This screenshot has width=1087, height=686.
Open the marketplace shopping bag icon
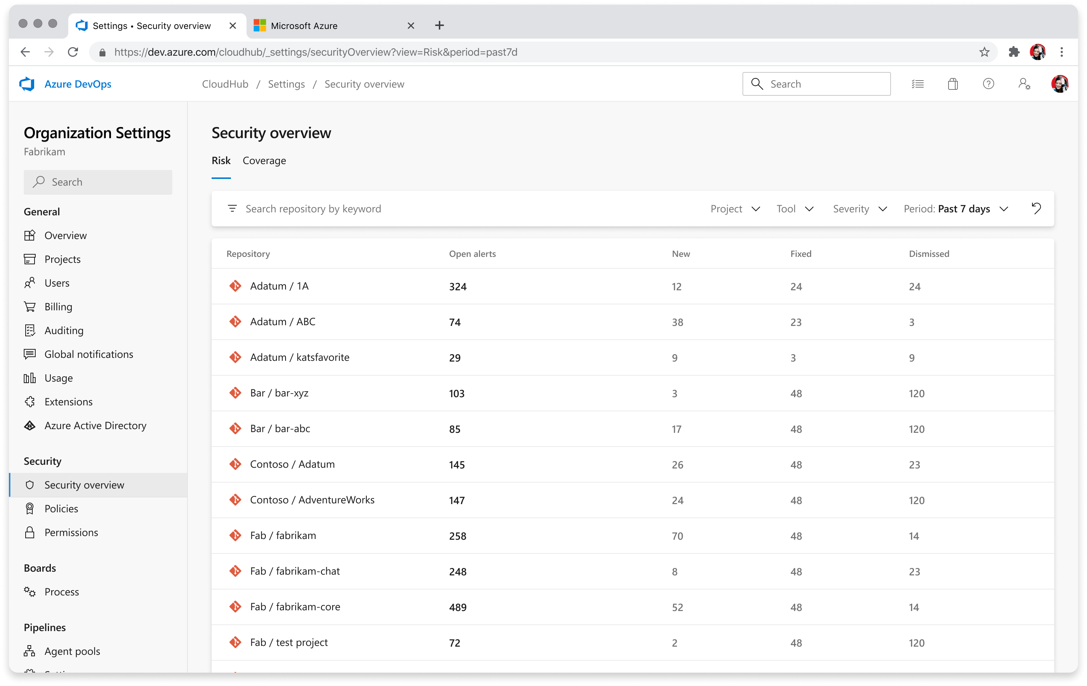(x=953, y=84)
